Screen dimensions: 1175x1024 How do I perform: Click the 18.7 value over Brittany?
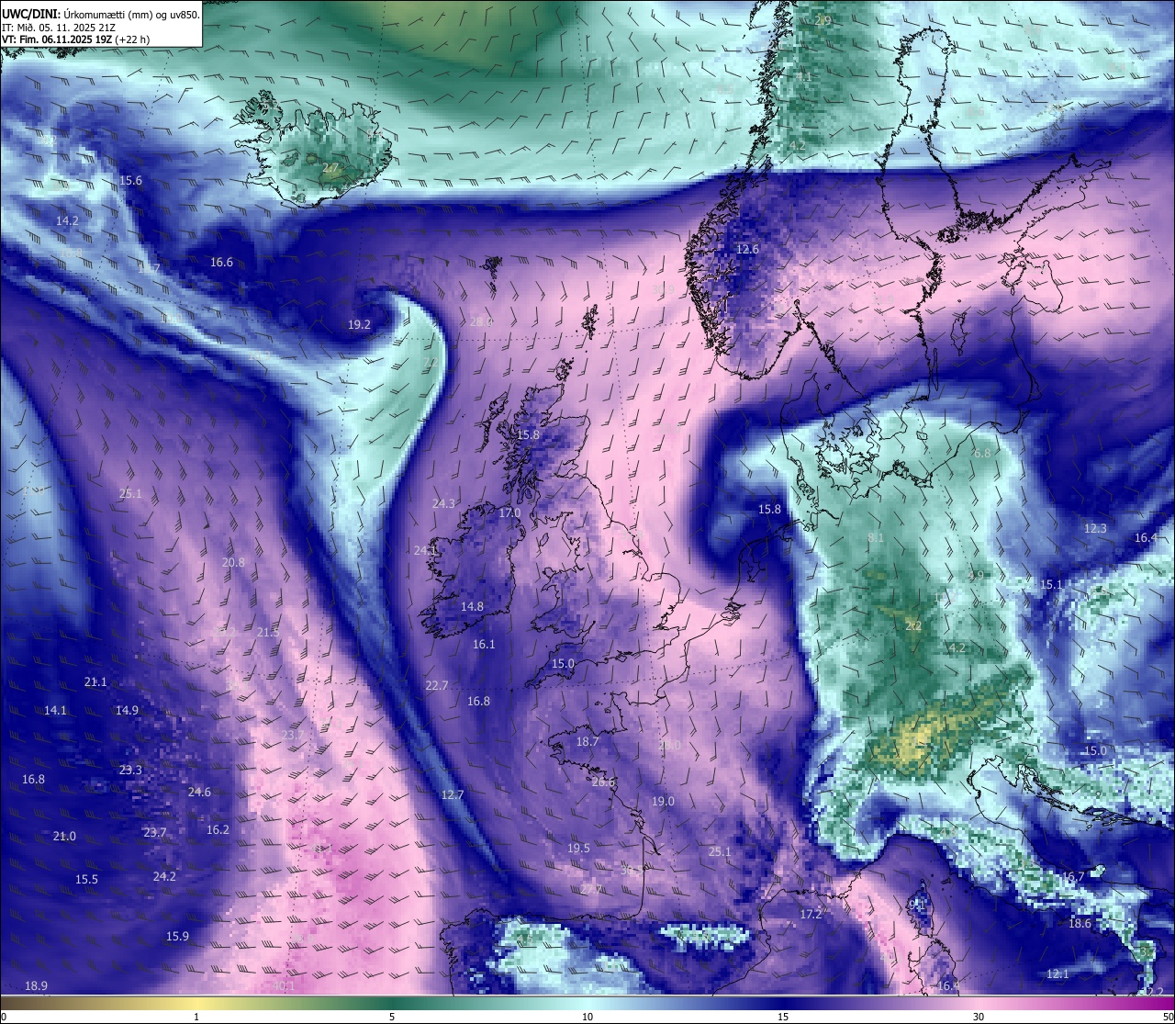click(587, 742)
